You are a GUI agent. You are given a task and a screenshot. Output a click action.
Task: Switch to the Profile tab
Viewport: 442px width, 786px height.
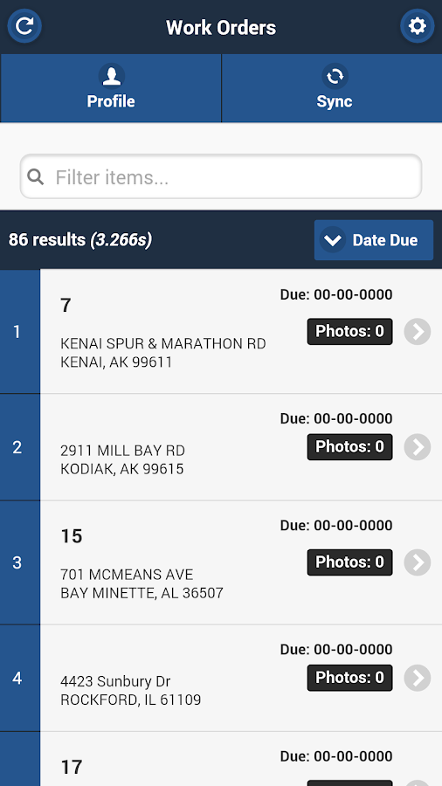tap(111, 89)
